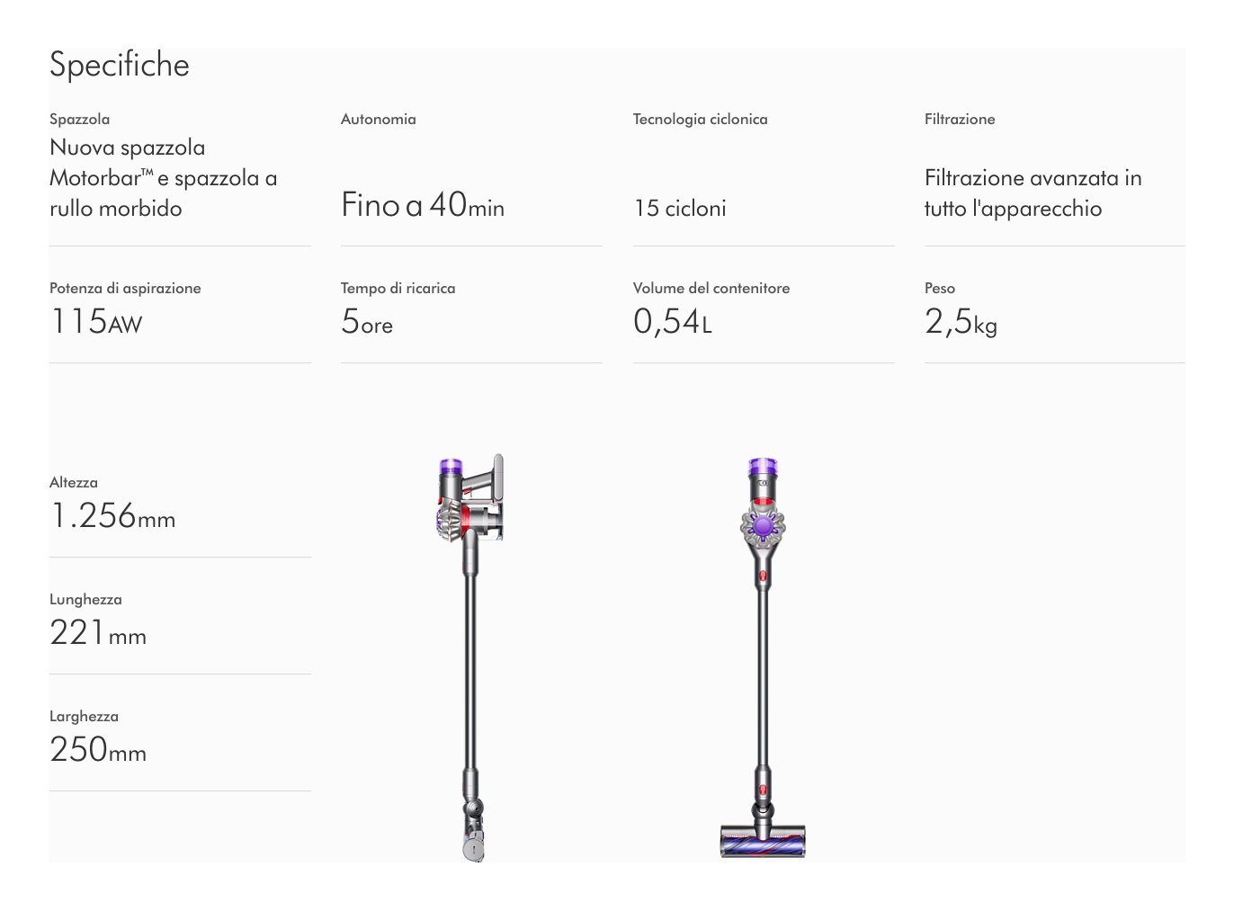The height and width of the screenshot is (911, 1234).
Task: Select the 2,5kg weight value
Action: (961, 322)
